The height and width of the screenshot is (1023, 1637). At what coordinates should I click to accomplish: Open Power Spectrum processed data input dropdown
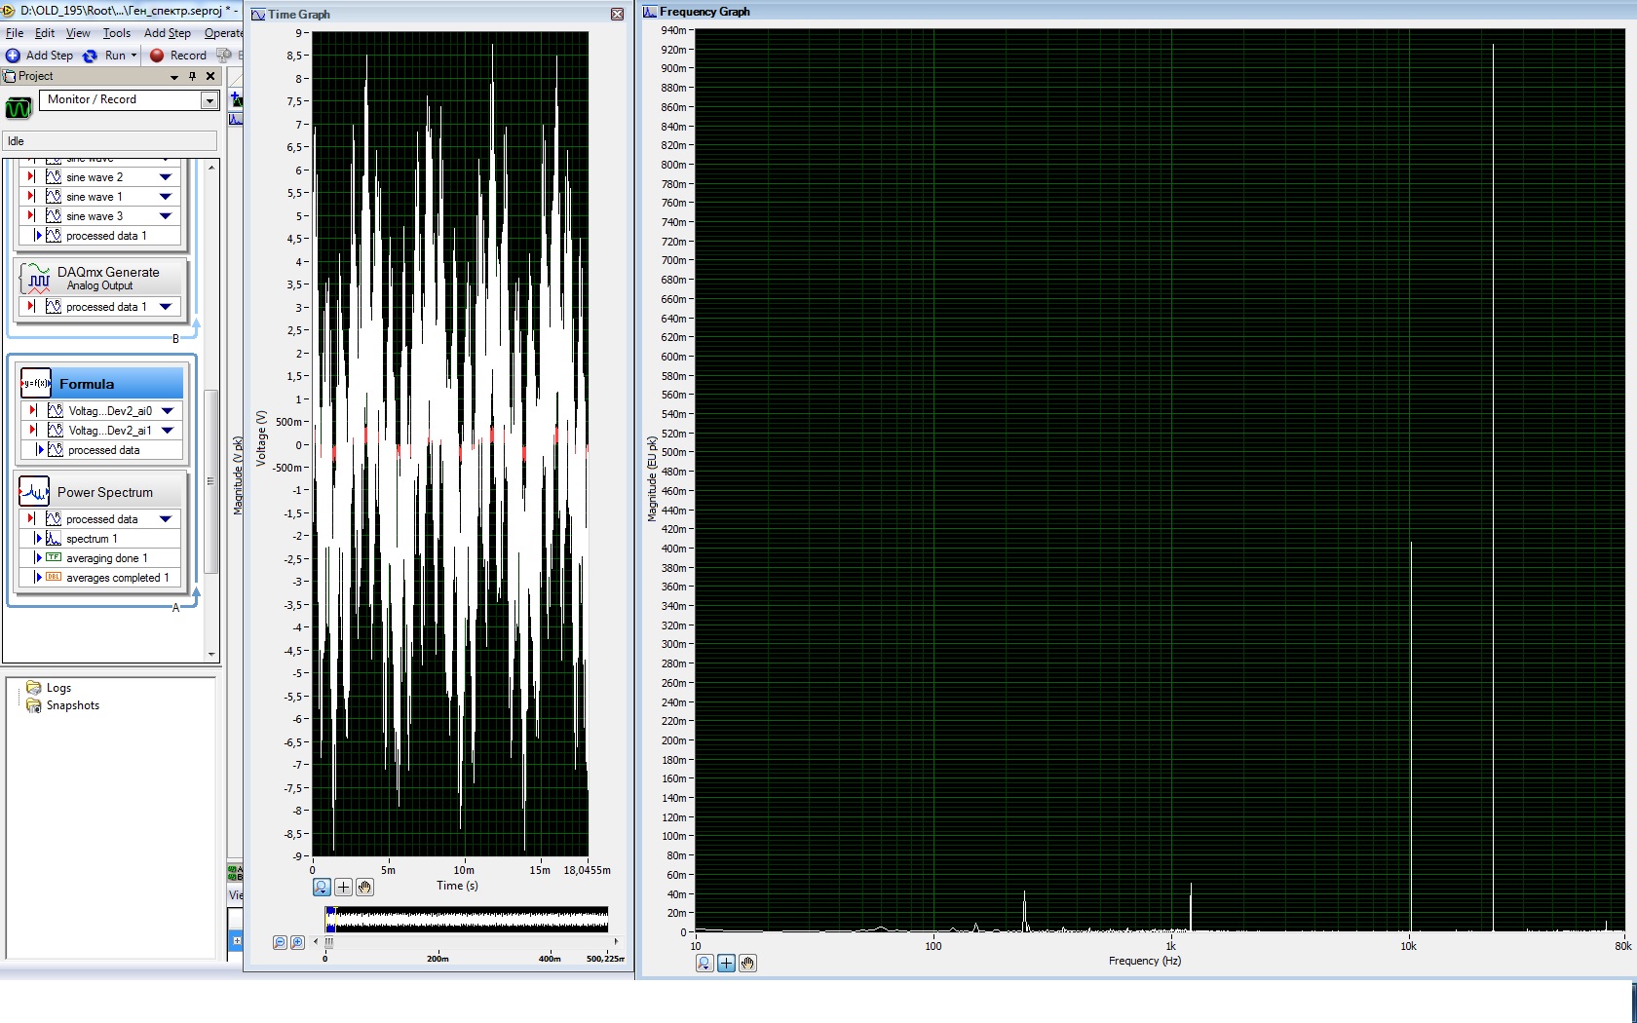click(166, 519)
